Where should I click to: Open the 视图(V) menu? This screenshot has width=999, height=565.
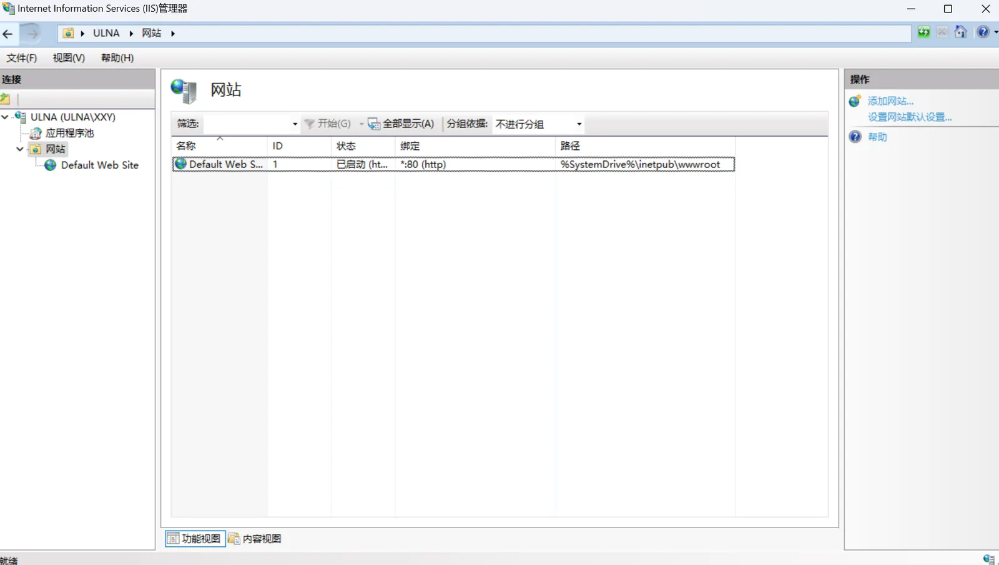pyautogui.click(x=69, y=58)
